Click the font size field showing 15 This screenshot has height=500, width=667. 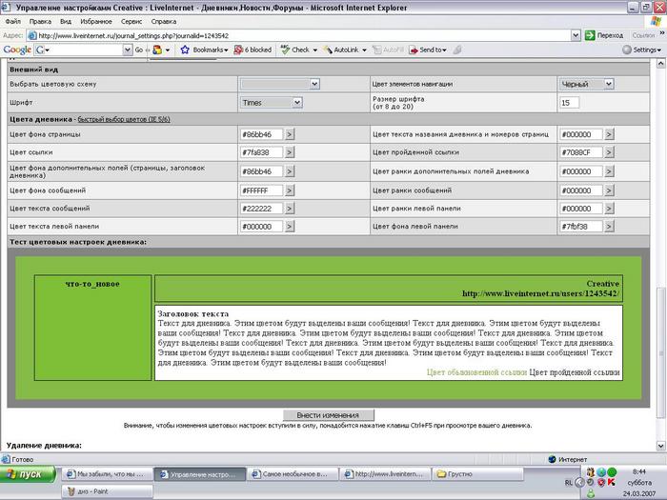pyautogui.click(x=570, y=103)
